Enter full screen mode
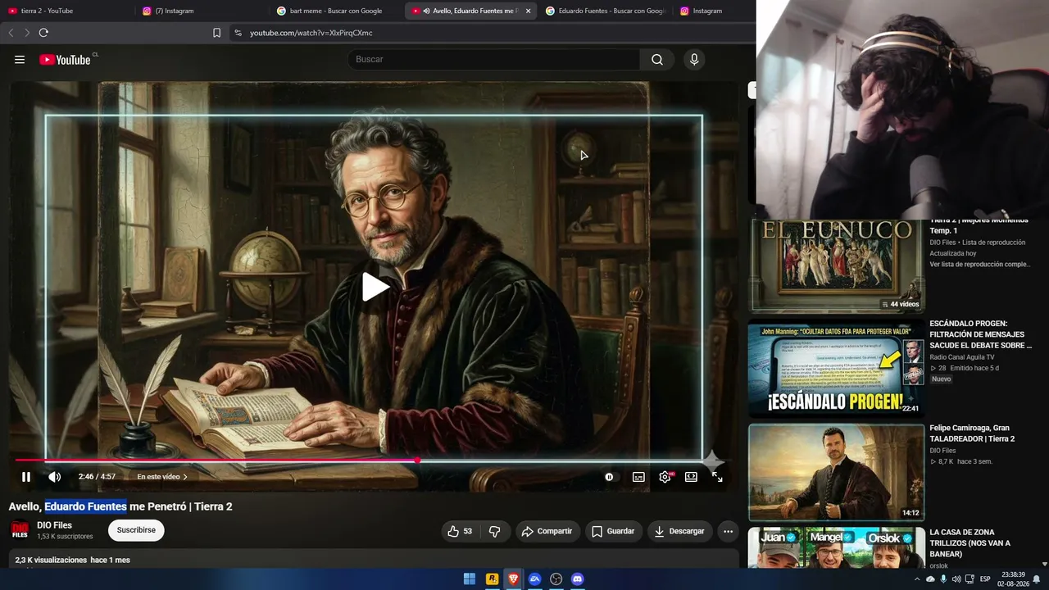Screen dimensions: 1049x590 pos(717,477)
